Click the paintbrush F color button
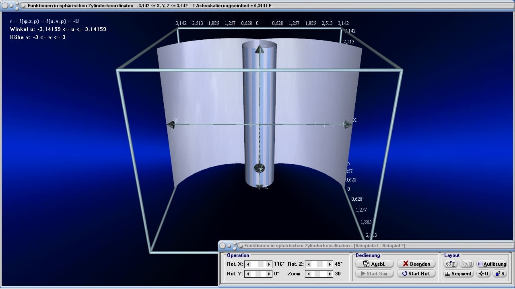This screenshot has width=515, height=289. [451, 264]
